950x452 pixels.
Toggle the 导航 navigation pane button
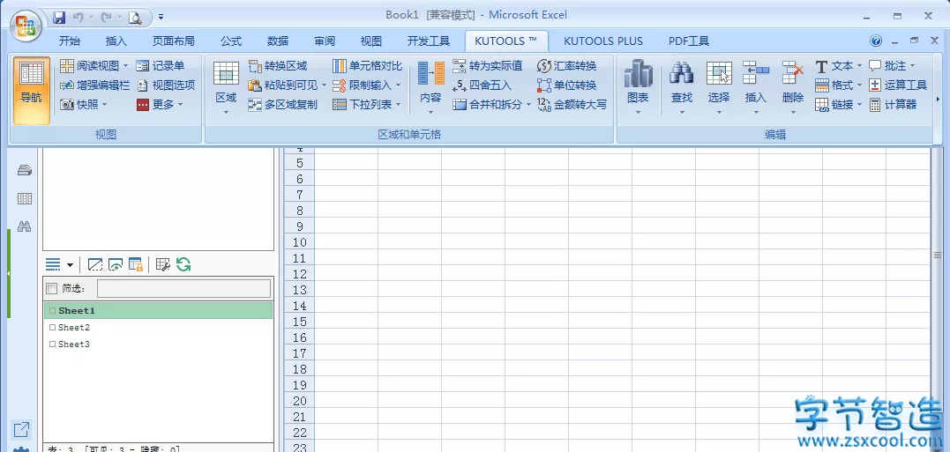coord(32,90)
